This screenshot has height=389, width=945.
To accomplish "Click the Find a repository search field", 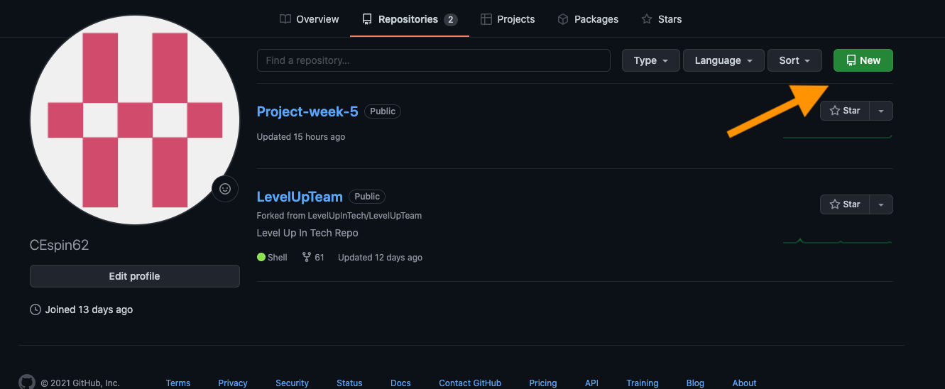I will click(434, 60).
